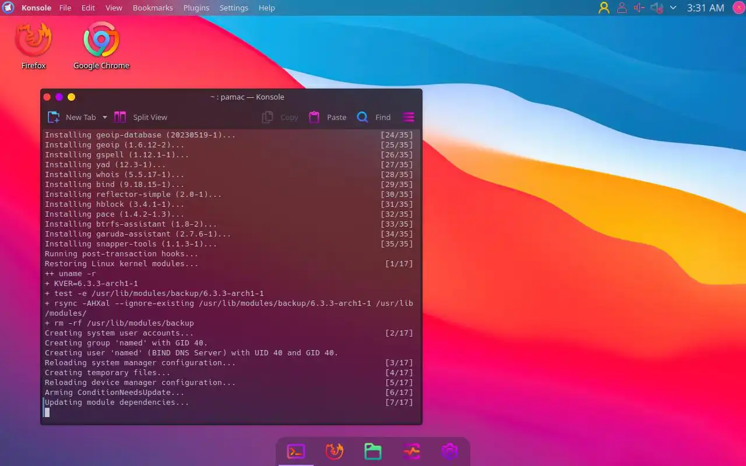Click line 'Installing reflector-simple (2.0-1)...'
The width and height of the screenshot is (746, 466).
[133, 194]
